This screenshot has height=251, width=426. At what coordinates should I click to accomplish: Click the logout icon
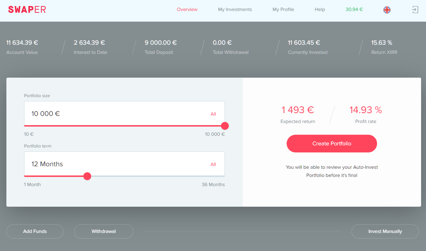click(x=415, y=10)
